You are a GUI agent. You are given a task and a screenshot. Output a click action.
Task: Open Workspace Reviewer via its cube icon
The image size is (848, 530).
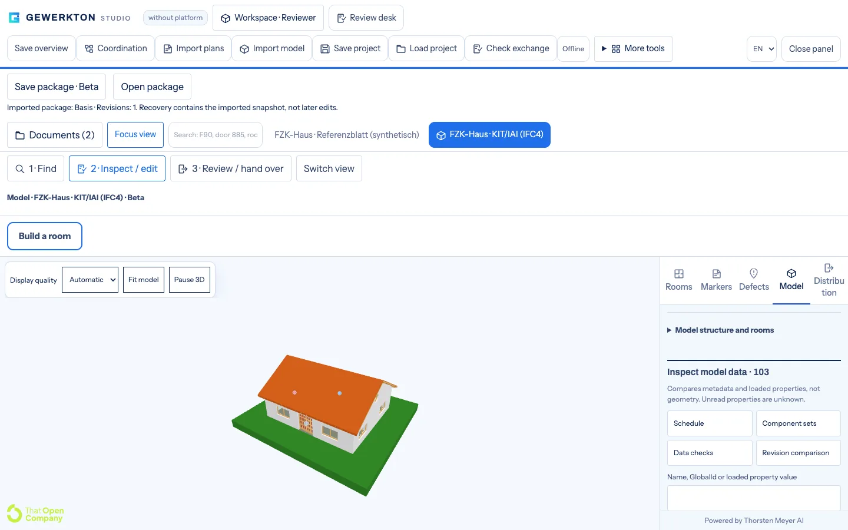coord(226,18)
